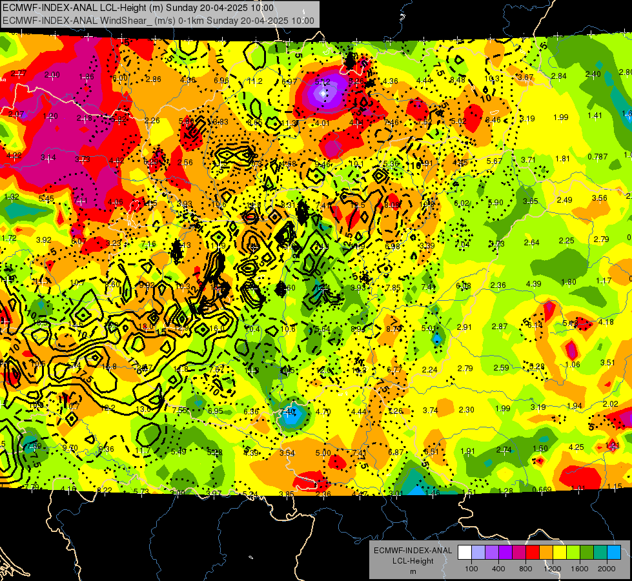Screen dimensions: 632x581
Task: Click the teal legend swatch
Action: 600,553
